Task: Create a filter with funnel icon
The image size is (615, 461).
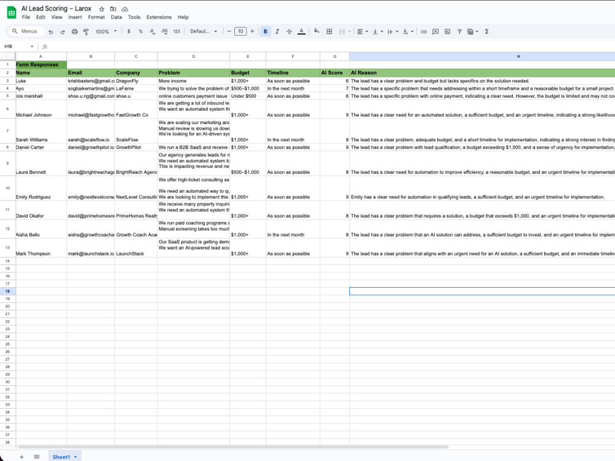Action: click(459, 31)
